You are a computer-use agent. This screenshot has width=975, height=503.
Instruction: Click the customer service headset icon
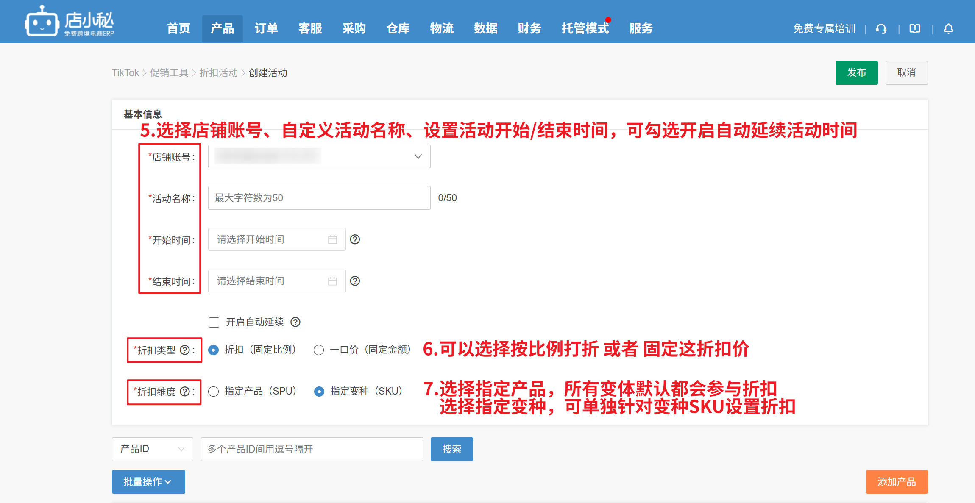[881, 29]
